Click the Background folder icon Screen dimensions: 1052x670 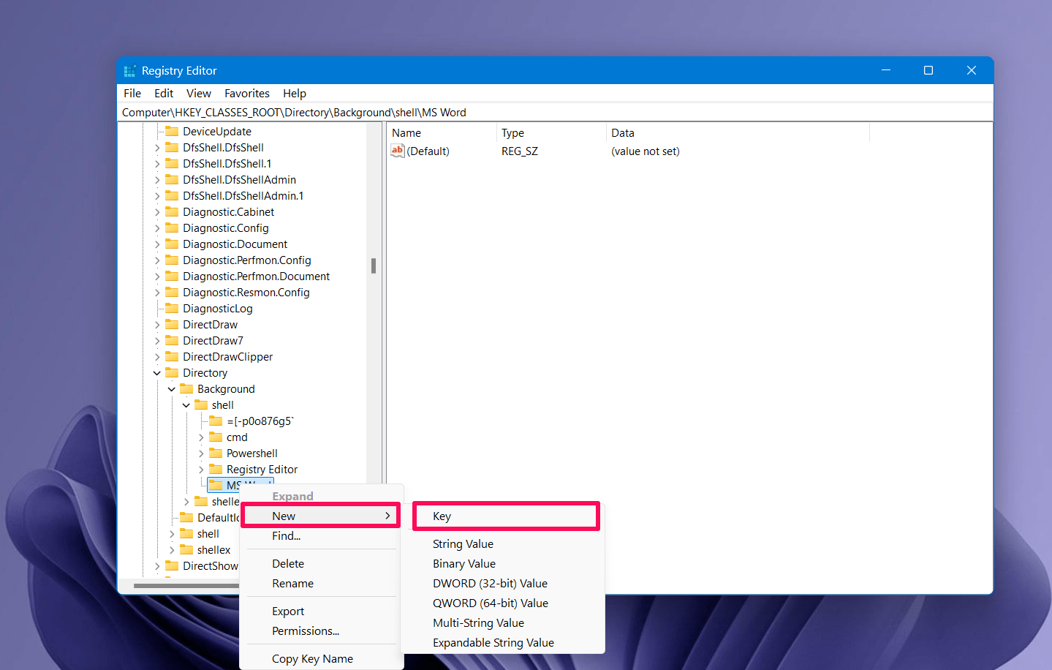pos(186,389)
